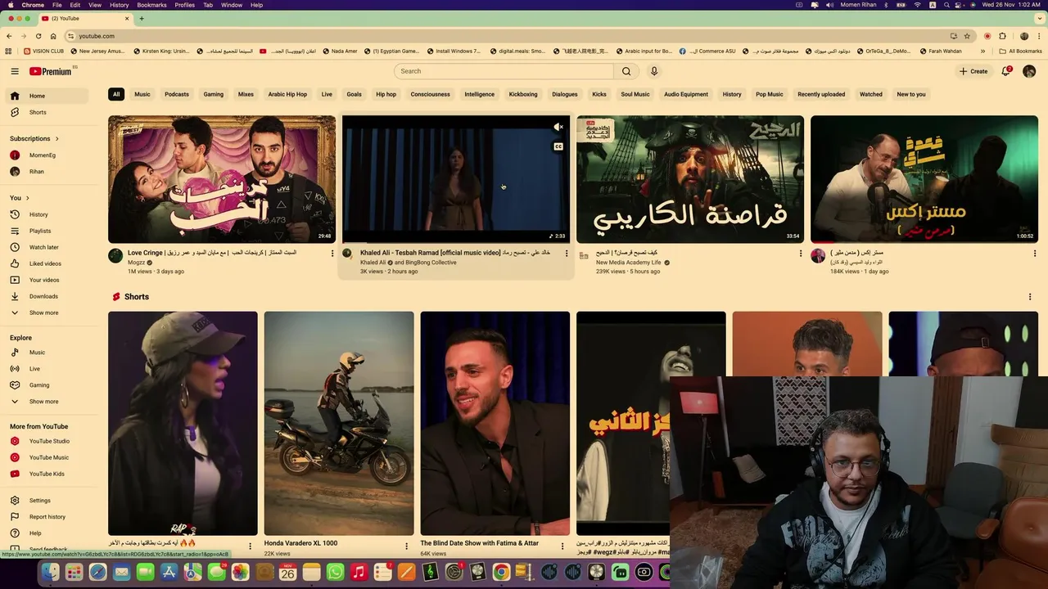Open the Rihan subscription channel

tap(47, 172)
